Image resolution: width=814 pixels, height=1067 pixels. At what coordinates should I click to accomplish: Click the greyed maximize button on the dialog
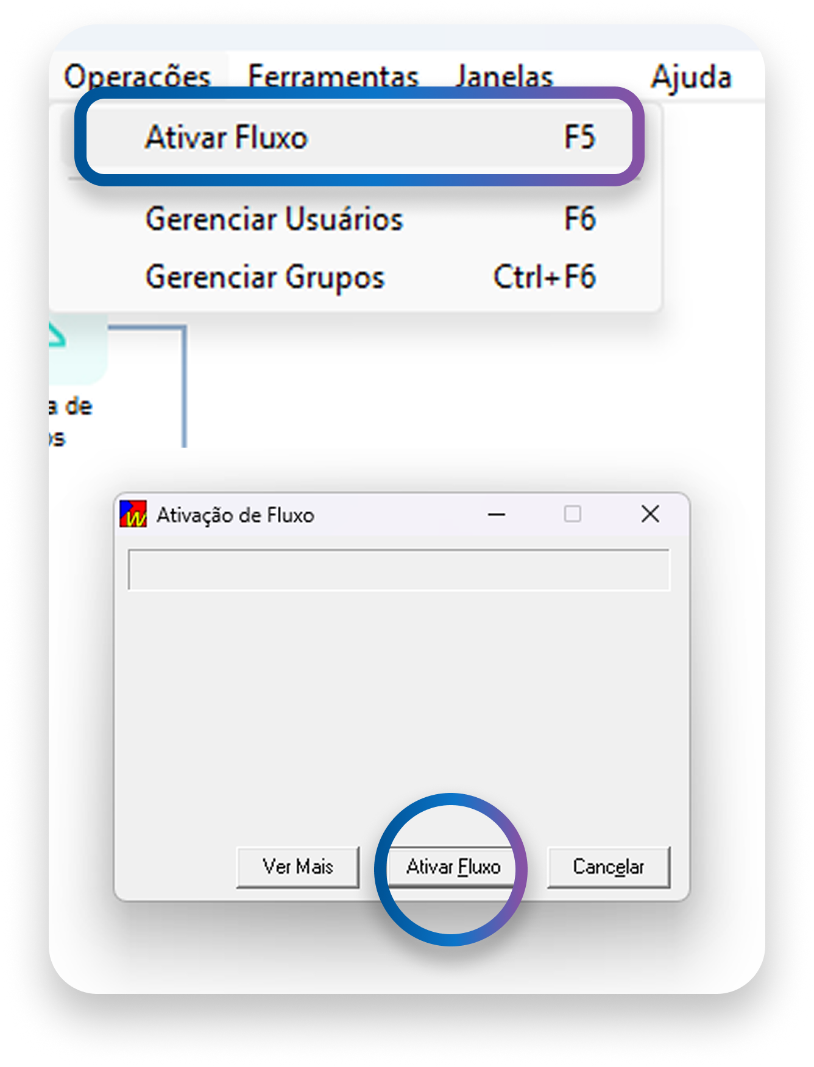click(572, 515)
